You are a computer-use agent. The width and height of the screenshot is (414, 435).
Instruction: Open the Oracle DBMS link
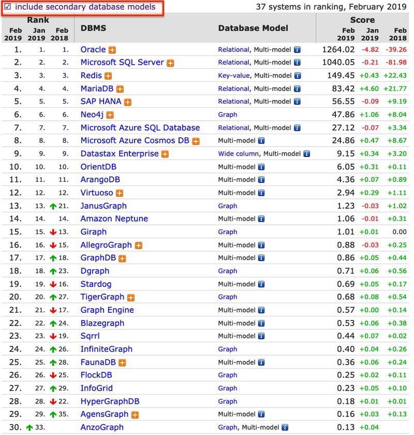tap(93, 49)
